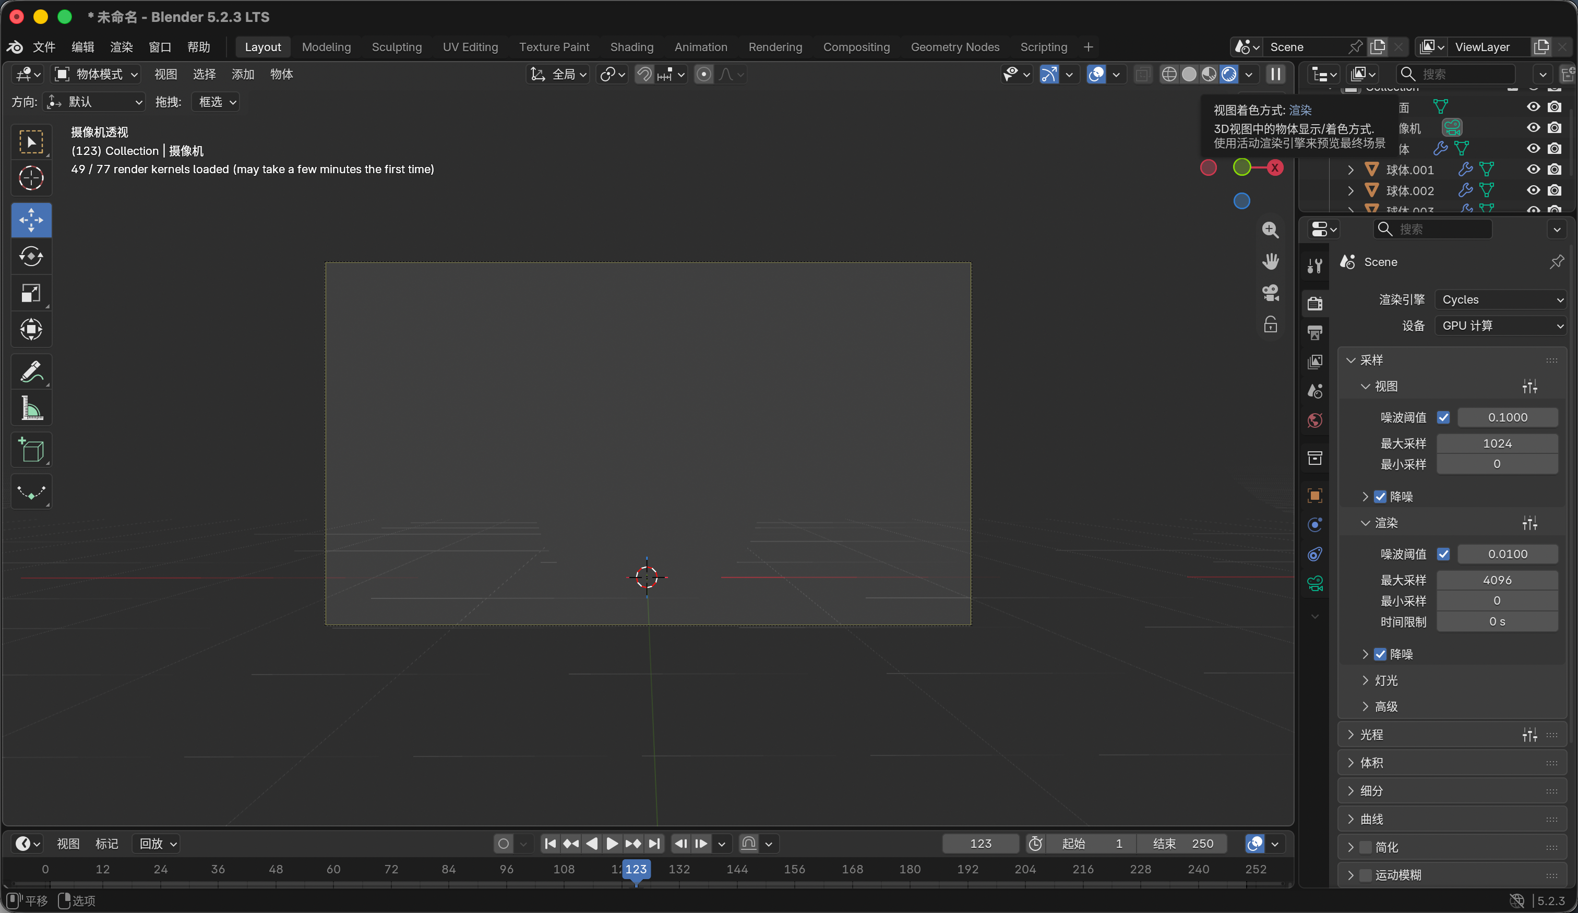The width and height of the screenshot is (1578, 913).
Task: Switch to the Geometry Nodes workspace tab
Action: (954, 47)
